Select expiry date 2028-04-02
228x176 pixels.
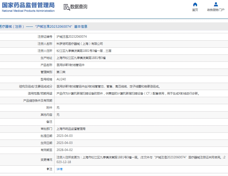coord(65,150)
